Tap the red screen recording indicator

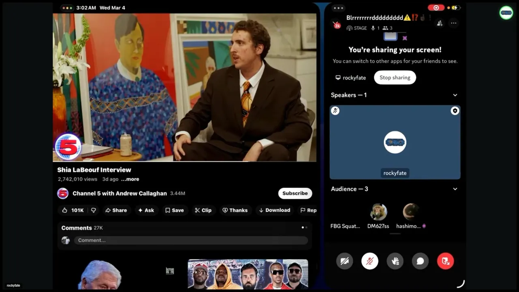pyautogui.click(x=436, y=8)
